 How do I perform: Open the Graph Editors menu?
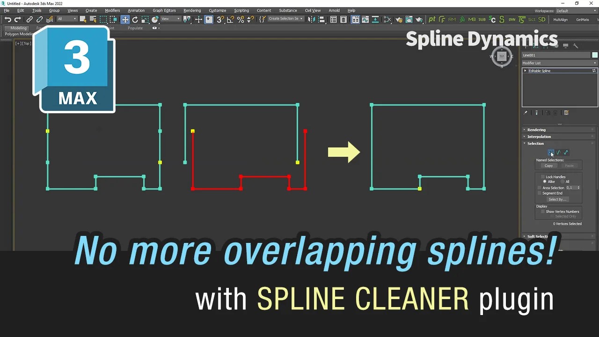click(x=164, y=10)
